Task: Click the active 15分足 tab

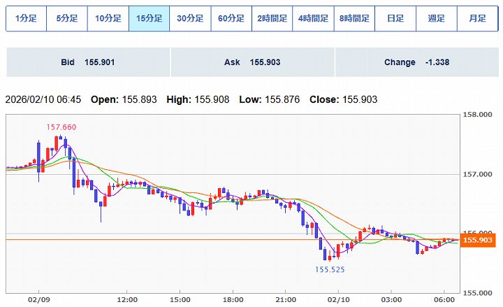Action: (x=149, y=19)
